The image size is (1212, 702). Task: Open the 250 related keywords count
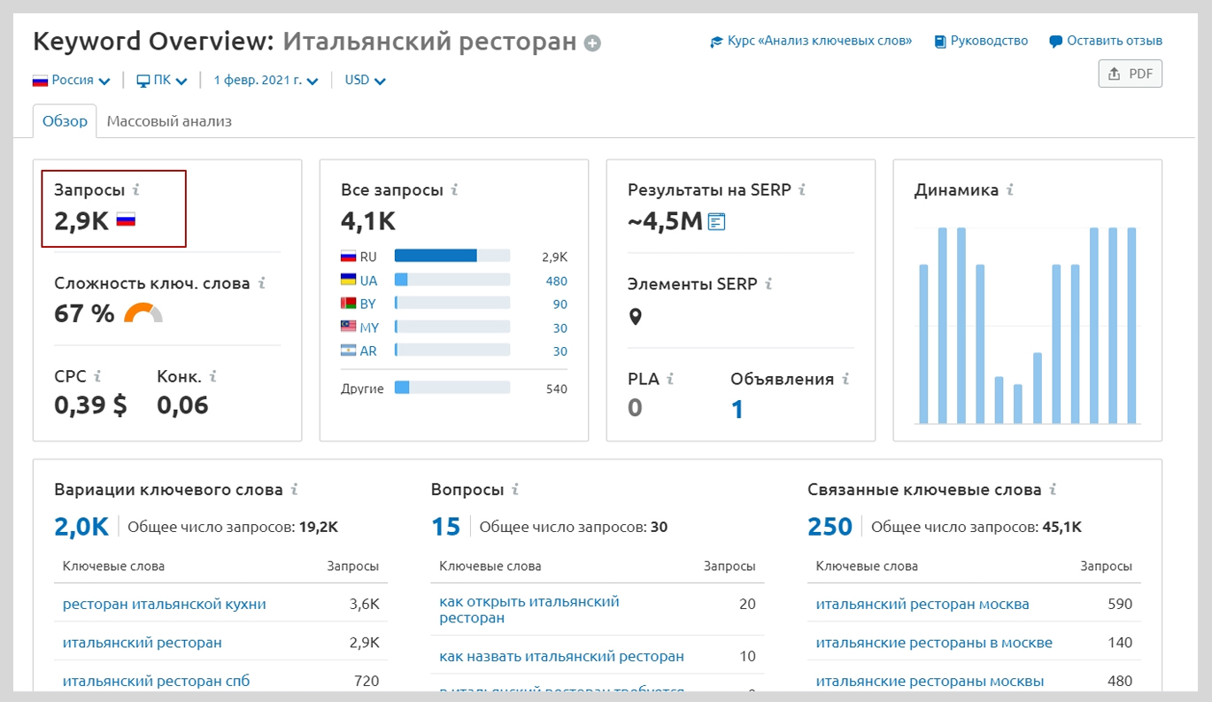tap(830, 527)
